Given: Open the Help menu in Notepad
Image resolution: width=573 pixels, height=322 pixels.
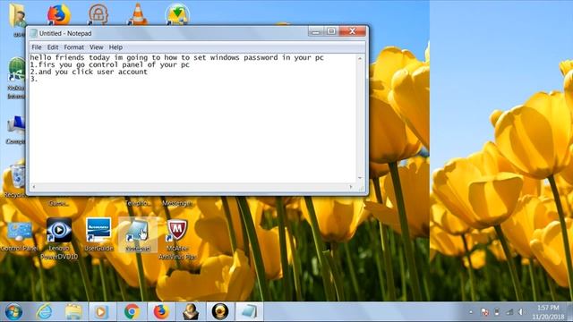Looking at the screenshot, I should click(x=115, y=47).
